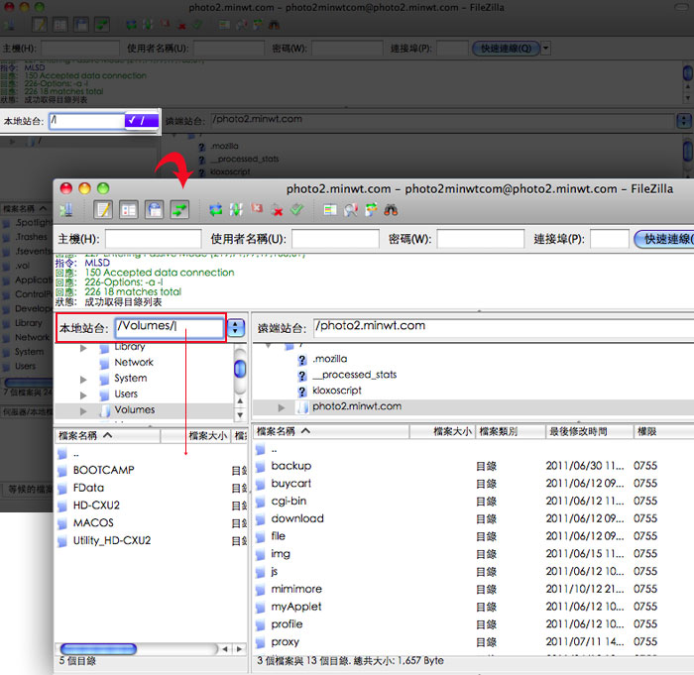The image size is (694, 675).
Task: Click the reconnect checkmark icon in front toolbar
Action: click(297, 209)
